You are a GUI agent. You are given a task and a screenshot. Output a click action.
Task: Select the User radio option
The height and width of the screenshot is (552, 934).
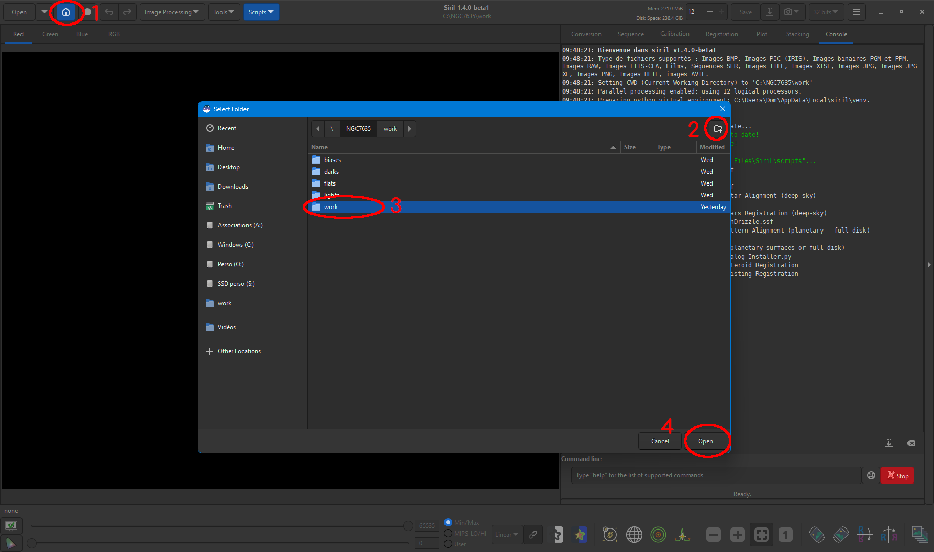coord(448,544)
